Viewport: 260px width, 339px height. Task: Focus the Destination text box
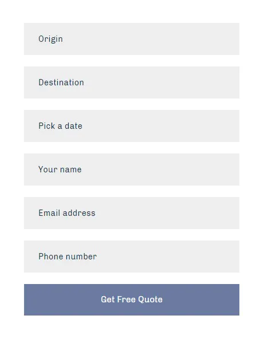pos(132,82)
